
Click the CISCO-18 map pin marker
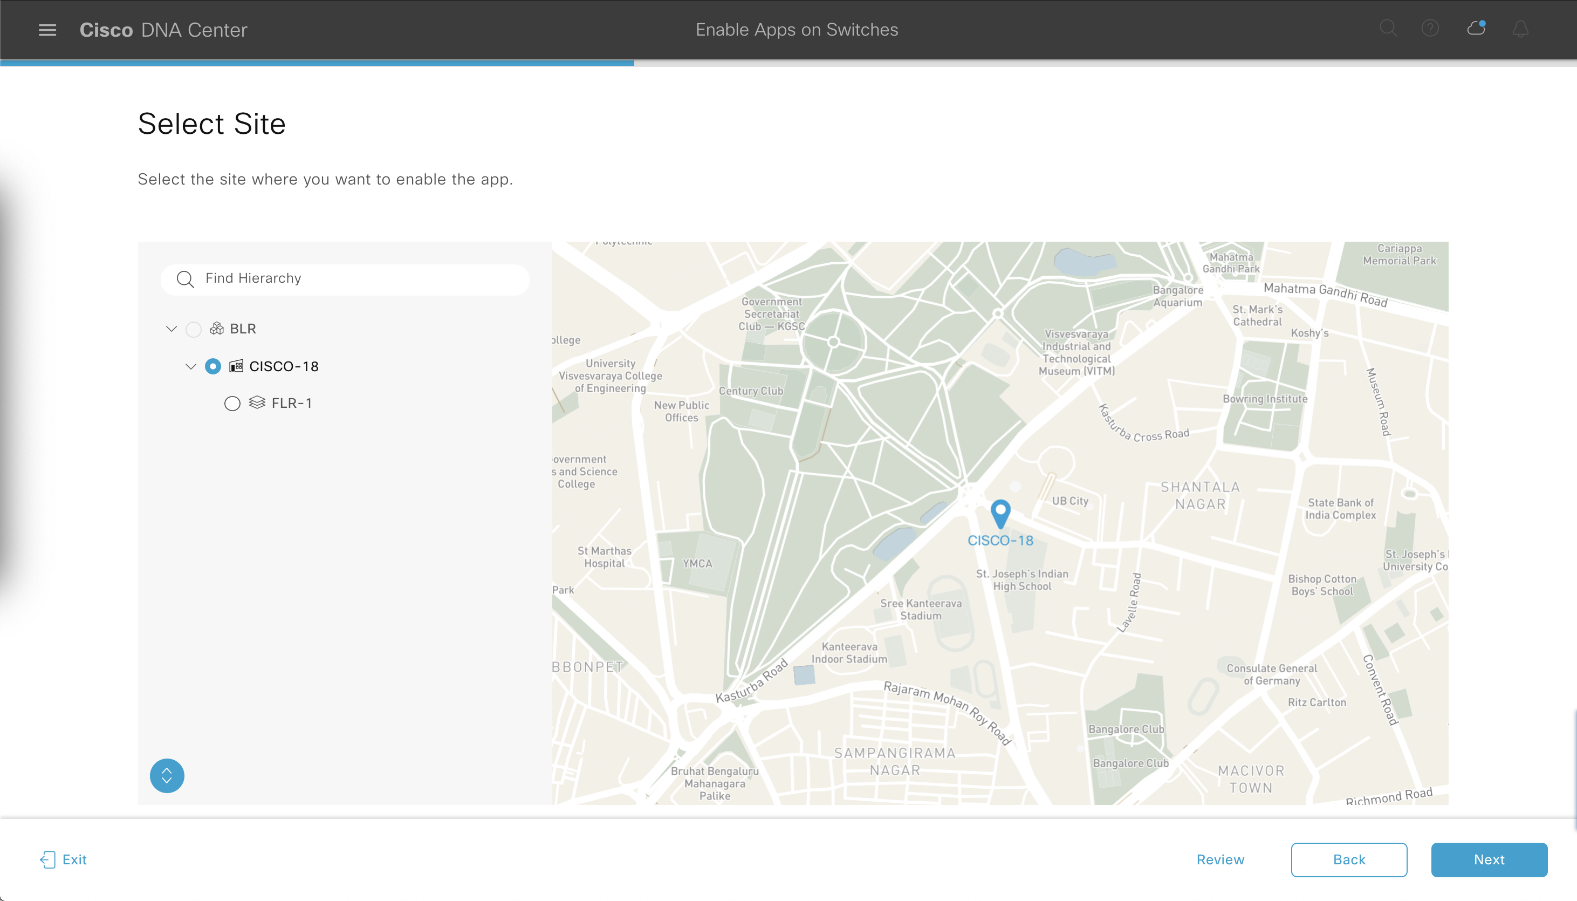(1000, 513)
